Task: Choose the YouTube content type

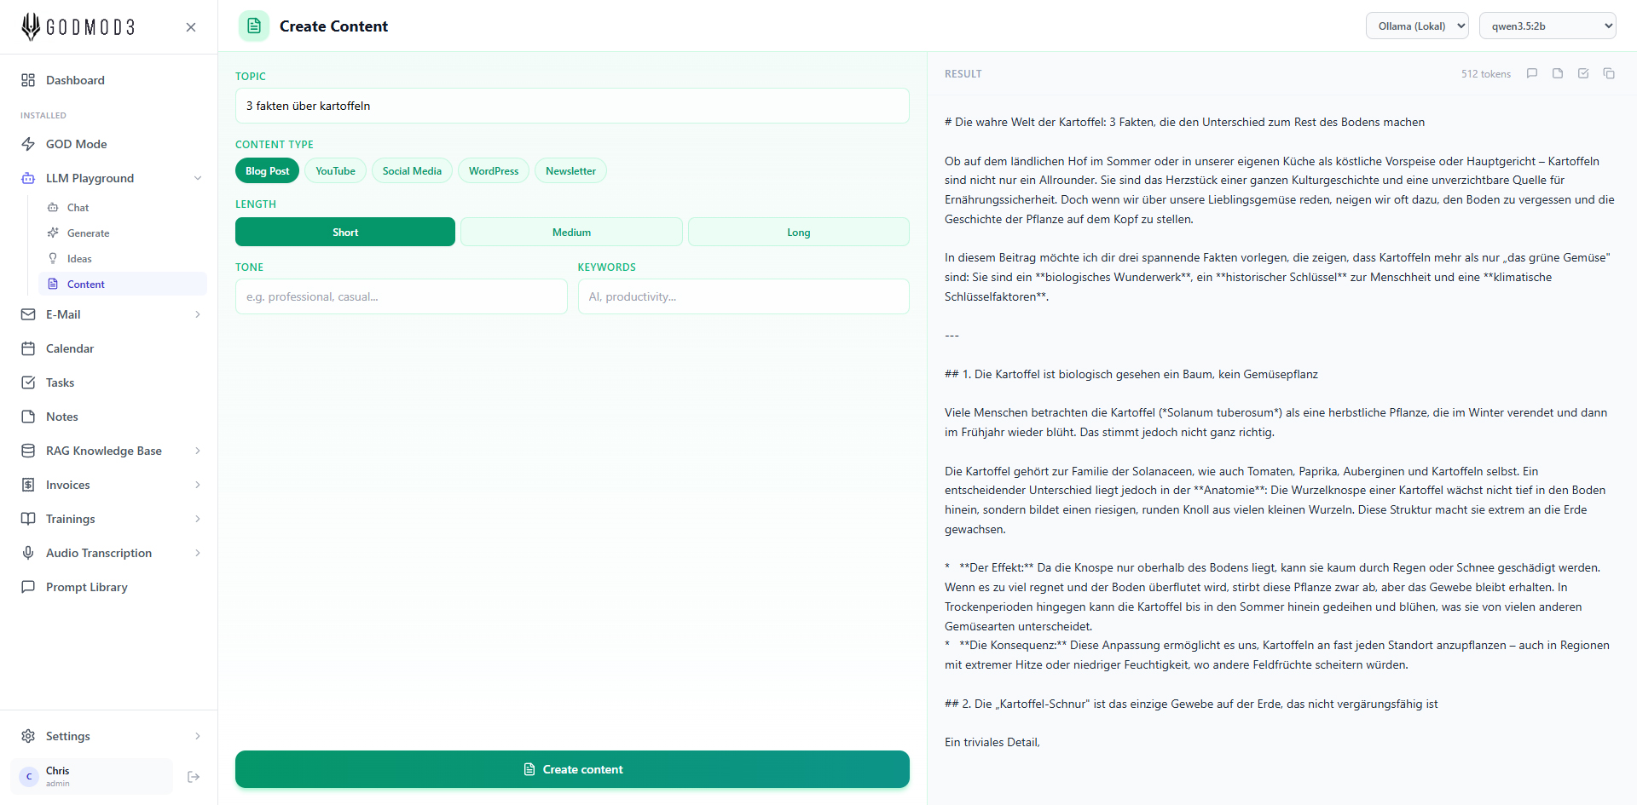Action: 335,171
